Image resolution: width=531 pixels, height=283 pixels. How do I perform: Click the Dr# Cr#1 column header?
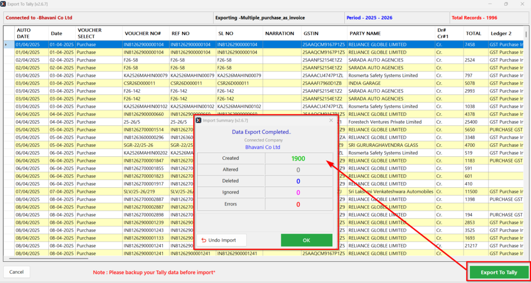point(450,34)
